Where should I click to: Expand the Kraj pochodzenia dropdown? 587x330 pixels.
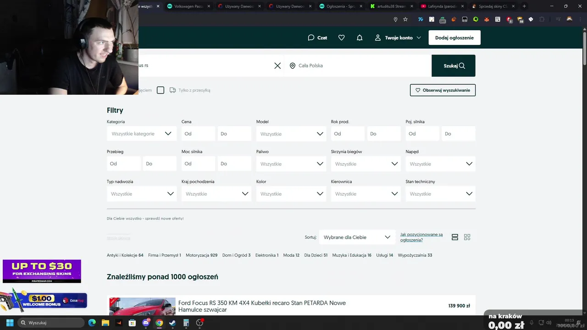pos(216,194)
